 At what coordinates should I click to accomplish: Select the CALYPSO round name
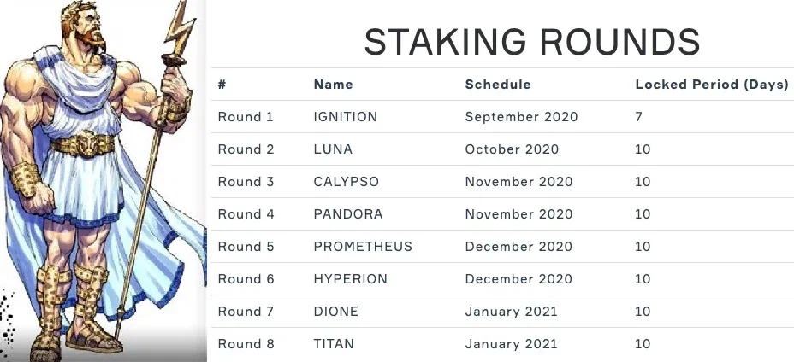click(x=346, y=182)
